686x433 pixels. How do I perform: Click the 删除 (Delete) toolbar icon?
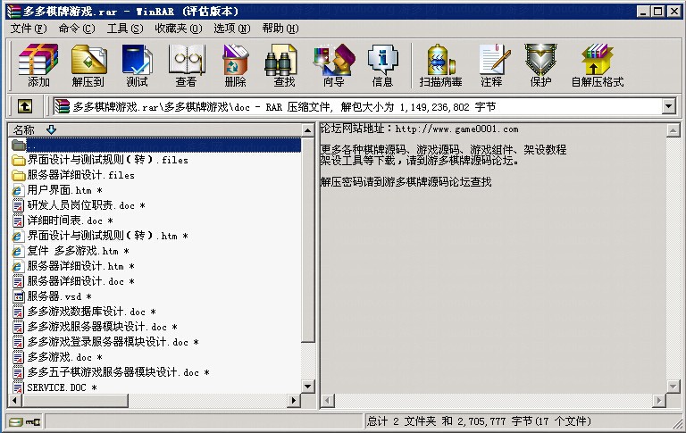pos(235,64)
